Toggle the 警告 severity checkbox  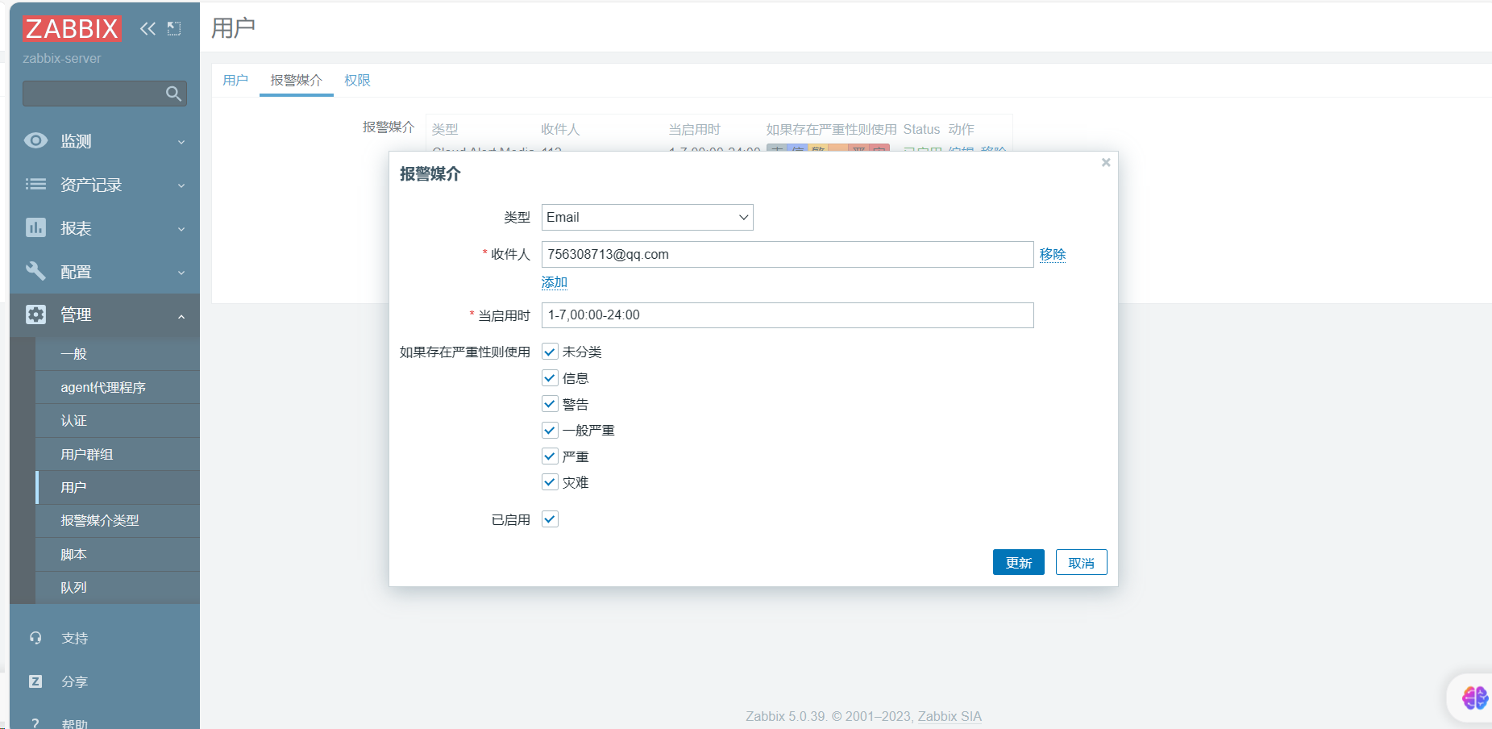pos(550,404)
